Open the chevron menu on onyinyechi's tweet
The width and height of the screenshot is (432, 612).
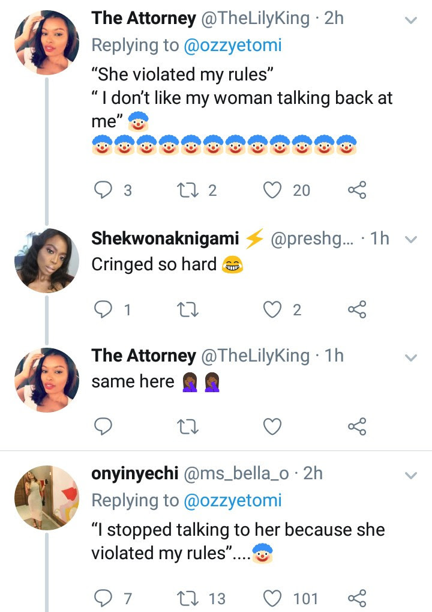click(411, 475)
